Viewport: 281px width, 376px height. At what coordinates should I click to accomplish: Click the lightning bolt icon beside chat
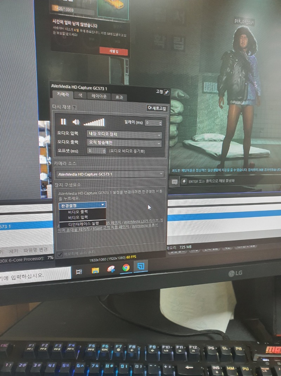point(184,181)
